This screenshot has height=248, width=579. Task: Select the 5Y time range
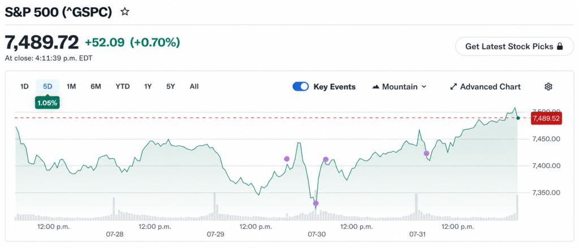click(x=171, y=87)
